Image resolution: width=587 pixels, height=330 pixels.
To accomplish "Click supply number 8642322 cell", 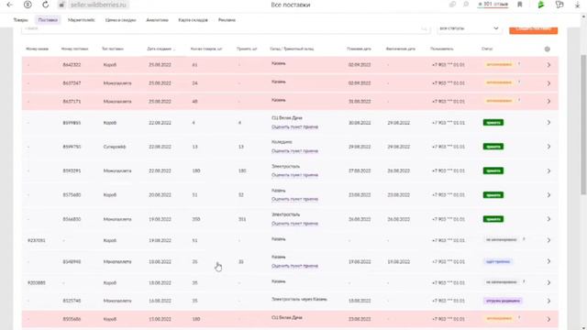I will [72, 65].
